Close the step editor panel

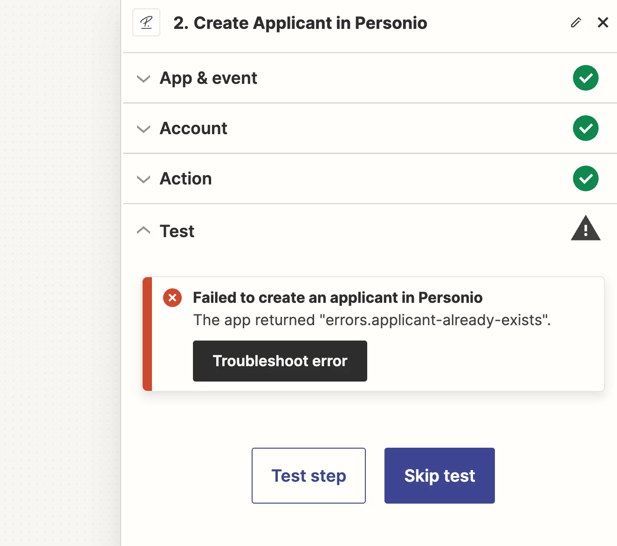[603, 22]
